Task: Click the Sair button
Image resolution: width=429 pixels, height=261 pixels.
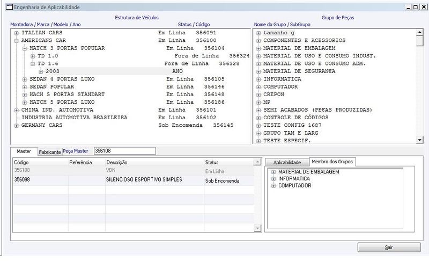Action: pyautogui.click(x=389, y=248)
